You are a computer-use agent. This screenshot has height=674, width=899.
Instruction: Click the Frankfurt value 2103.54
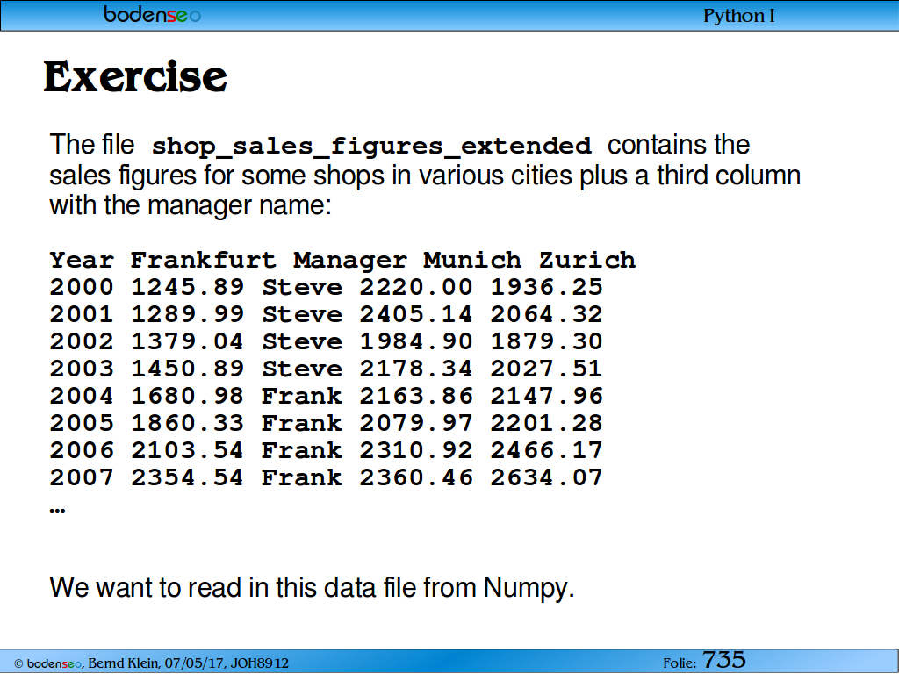(x=188, y=450)
